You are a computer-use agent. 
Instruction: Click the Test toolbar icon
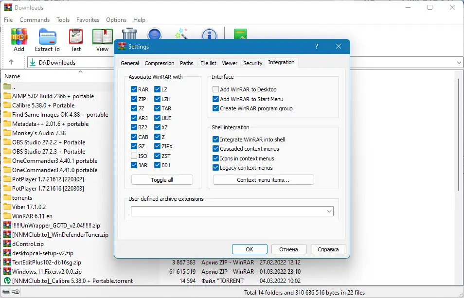click(x=76, y=36)
